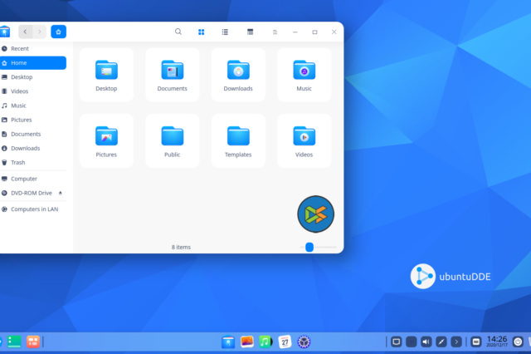Viewport: 531px width, 354px height.
Task: Toggle the detail info panel button
Action: tap(250, 32)
